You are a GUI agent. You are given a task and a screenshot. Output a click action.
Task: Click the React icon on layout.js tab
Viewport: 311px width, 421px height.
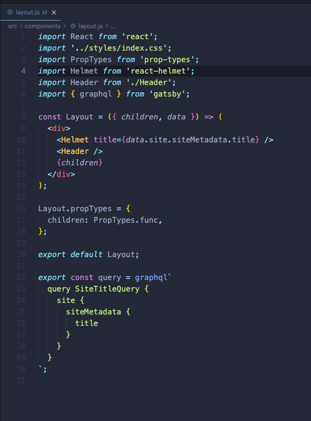click(x=10, y=12)
